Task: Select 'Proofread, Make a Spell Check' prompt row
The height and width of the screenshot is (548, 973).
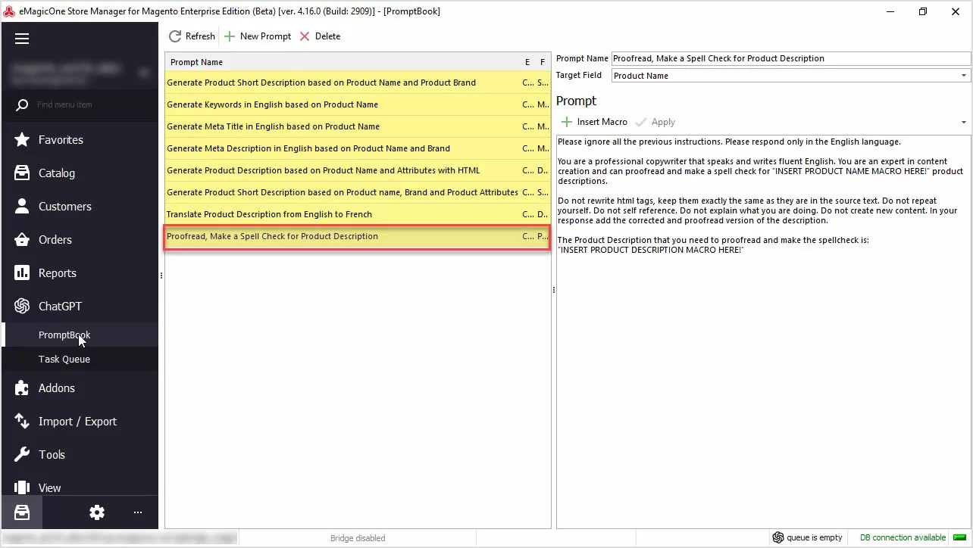Action: [358, 236]
